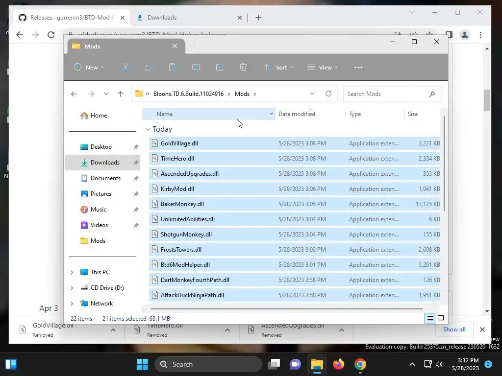Open Home in the navigation pane

[94, 116]
